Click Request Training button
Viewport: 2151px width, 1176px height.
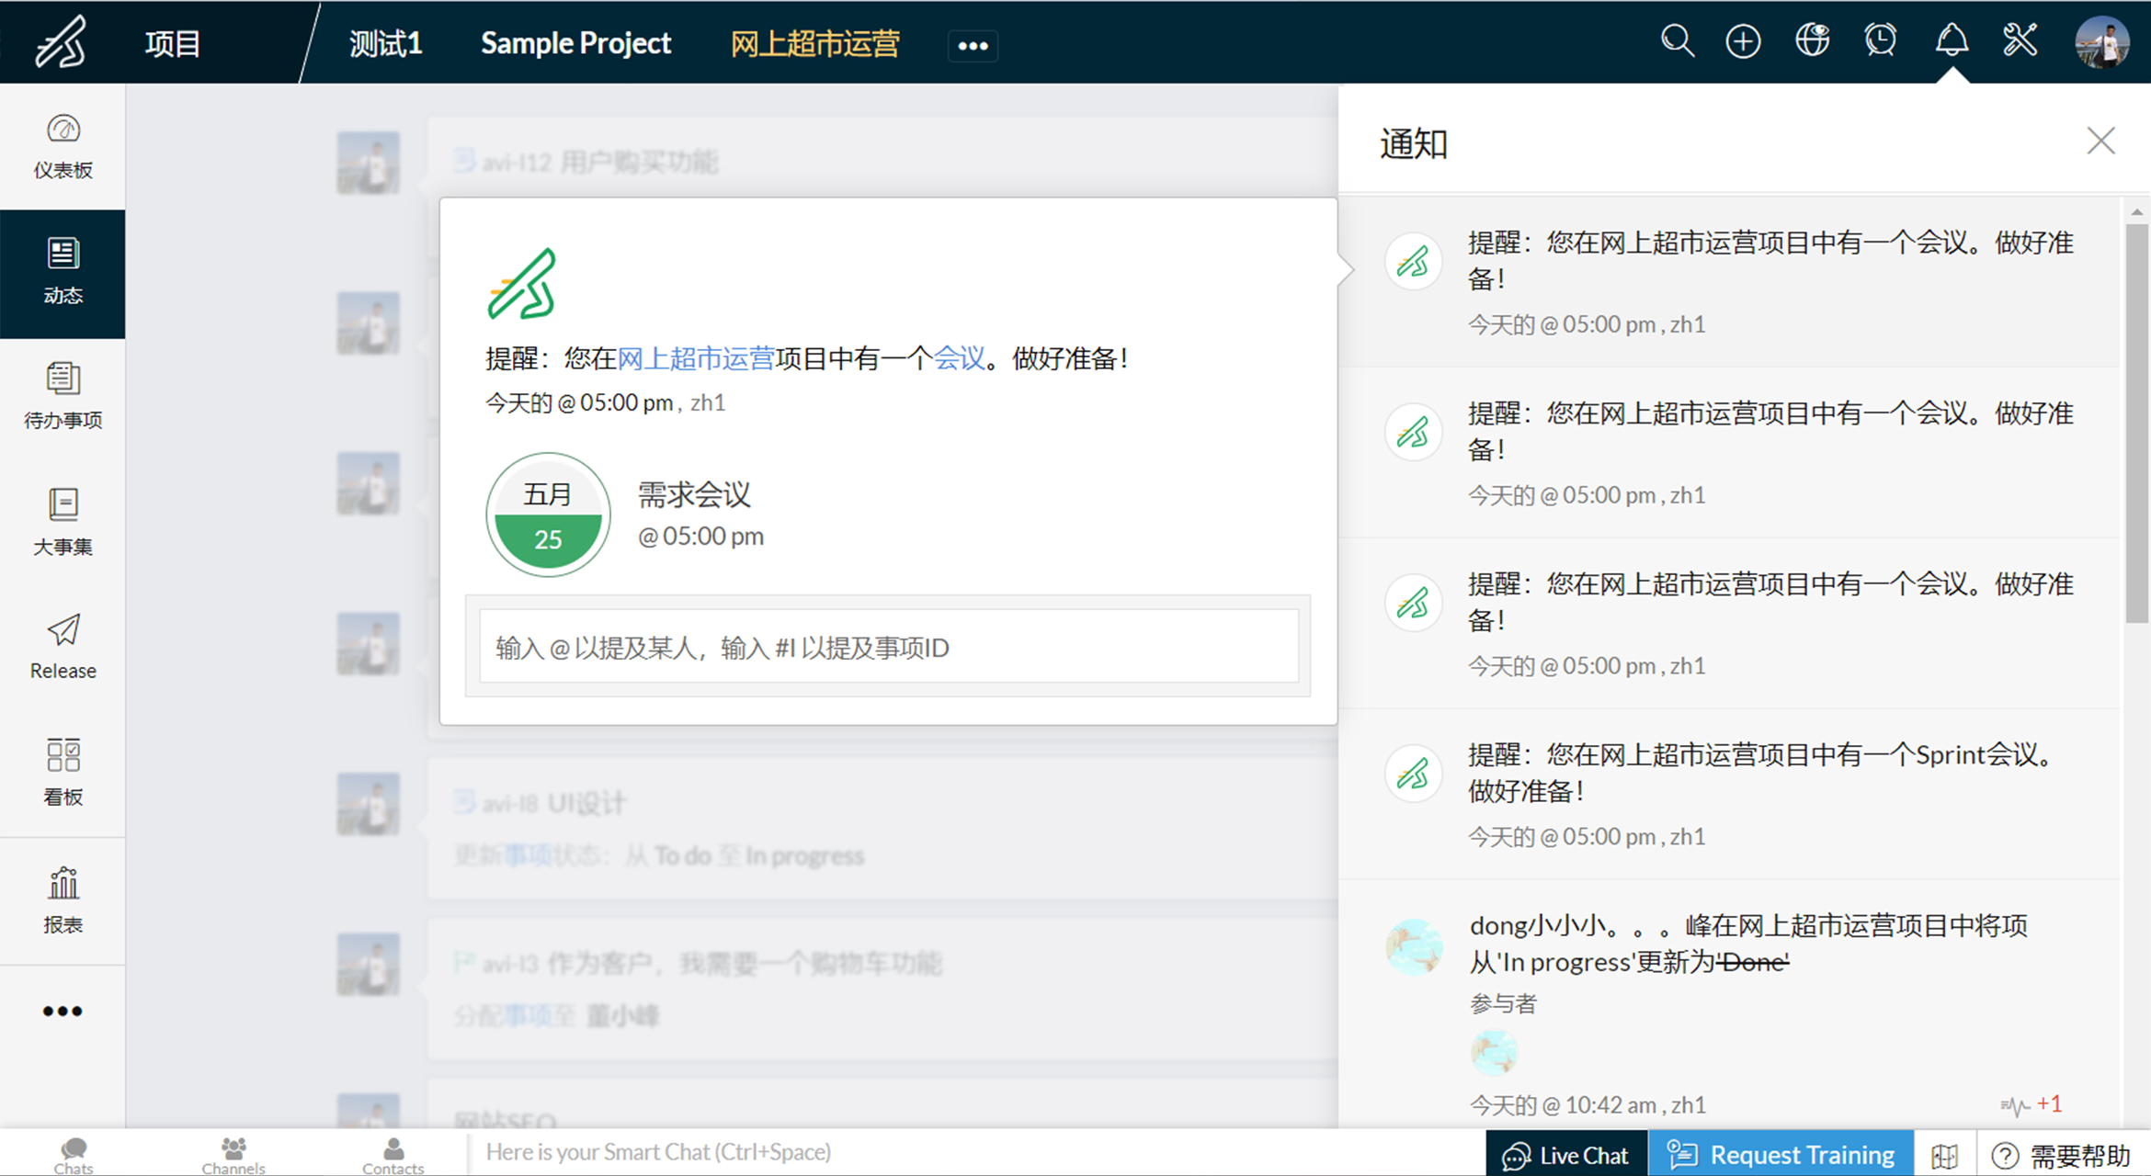pos(1781,1154)
